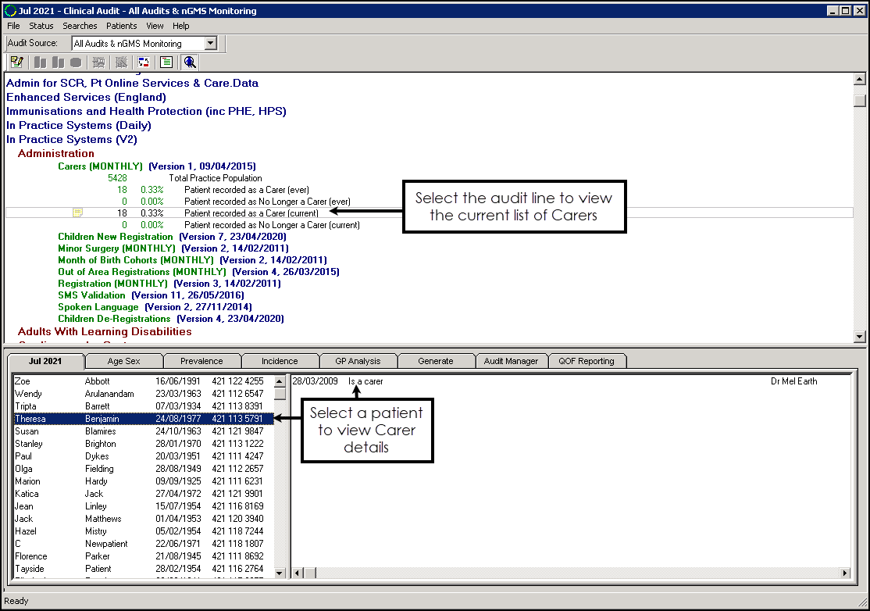This screenshot has height=611, width=870.
Task: Click the application icon in title bar
Action: (x=9, y=11)
